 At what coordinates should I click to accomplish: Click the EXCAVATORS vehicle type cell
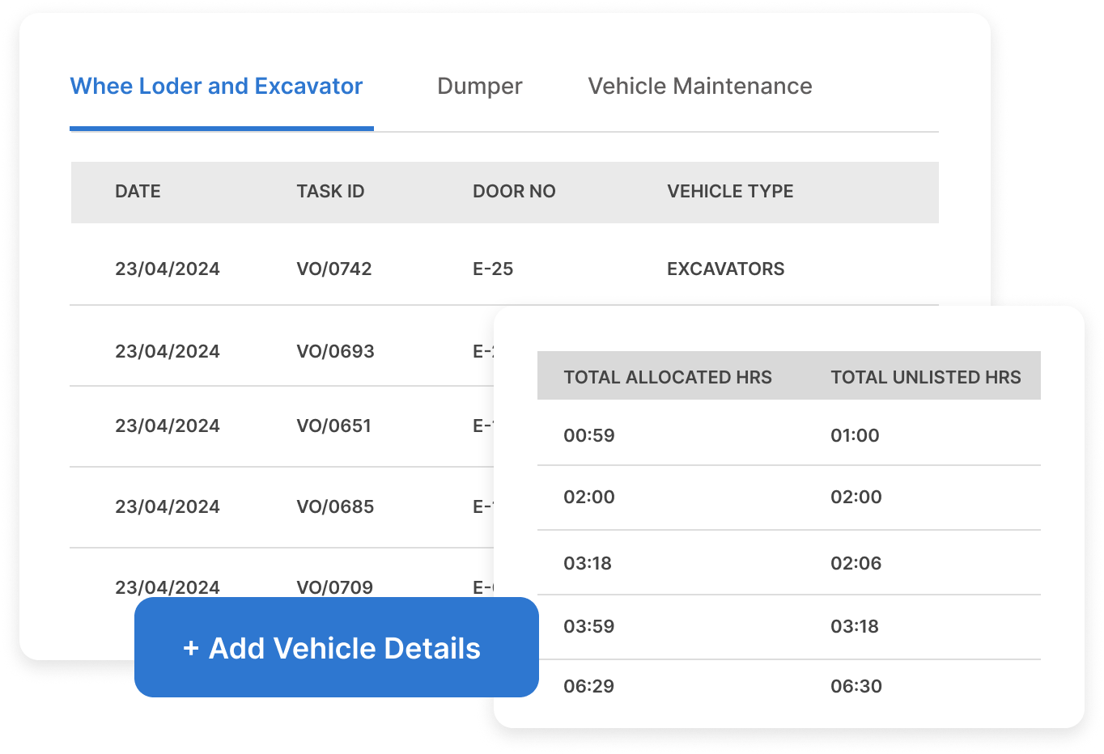725,269
